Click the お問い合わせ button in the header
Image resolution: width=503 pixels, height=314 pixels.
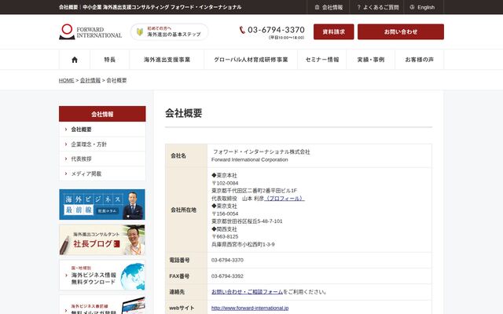[401, 31]
